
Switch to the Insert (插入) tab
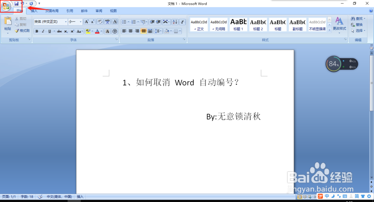[34, 11]
